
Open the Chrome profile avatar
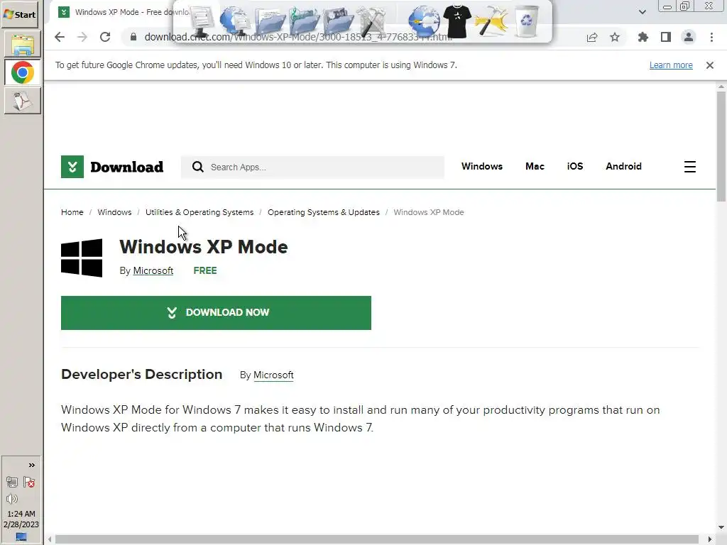pyautogui.click(x=689, y=37)
